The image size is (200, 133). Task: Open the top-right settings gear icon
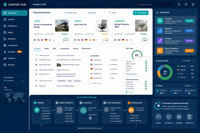pos(193,4)
